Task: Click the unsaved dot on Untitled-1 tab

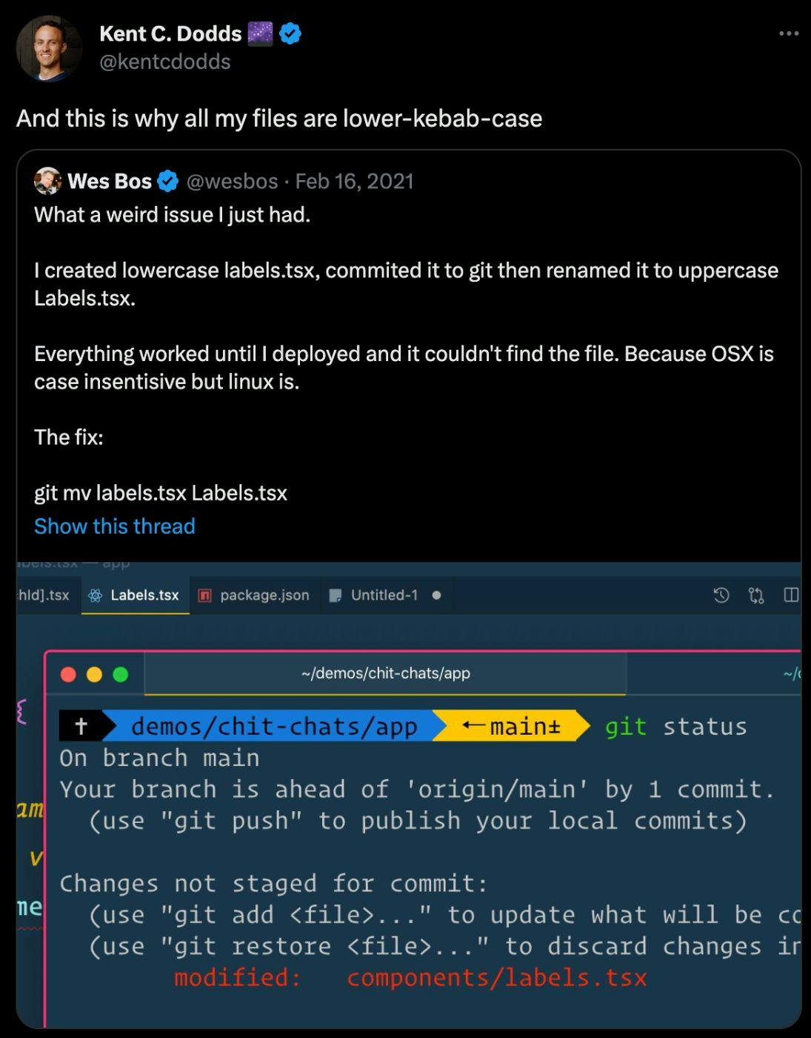Action: click(x=436, y=595)
